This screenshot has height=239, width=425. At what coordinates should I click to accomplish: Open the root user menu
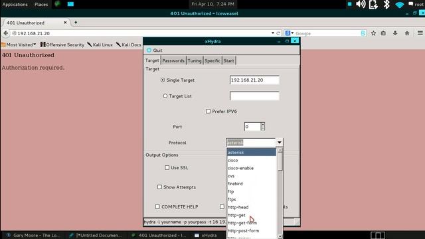pos(416,4)
